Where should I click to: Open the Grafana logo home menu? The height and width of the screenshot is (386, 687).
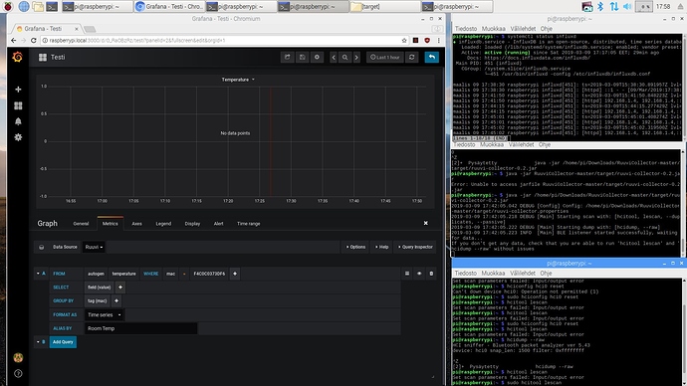[18, 58]
